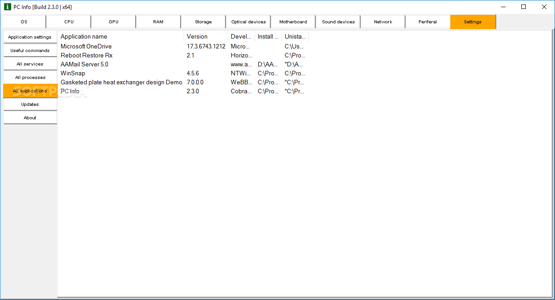555x300 pixels.
Task: Click the PC Info title bar icon
Action: pyautogui.click(x=7, y=7)
